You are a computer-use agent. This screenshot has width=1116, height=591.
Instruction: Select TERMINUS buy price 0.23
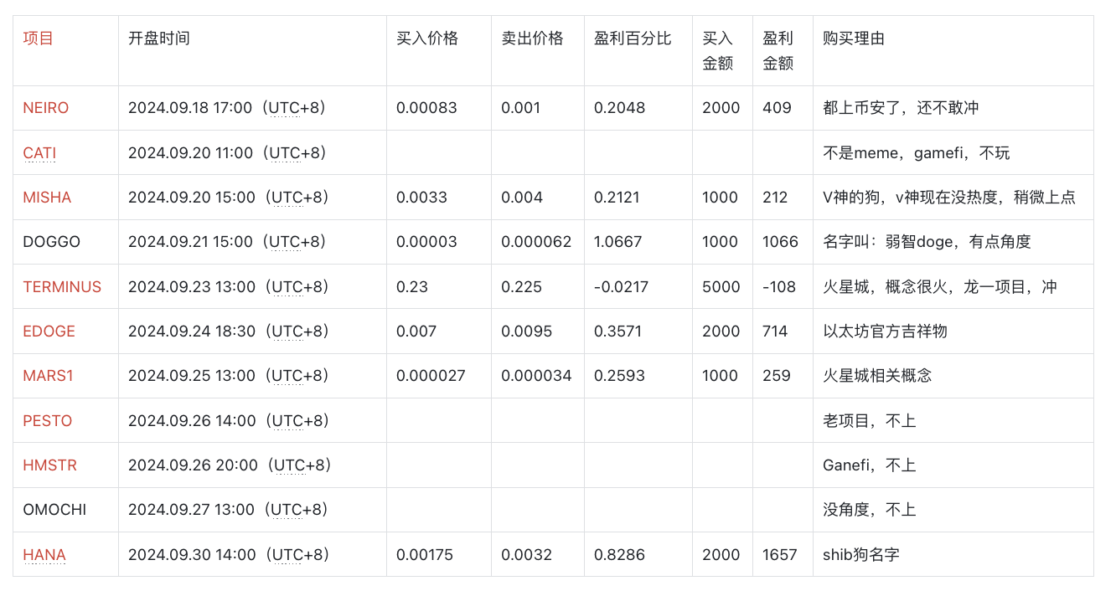pyautogui.click(x=412, y=287)
